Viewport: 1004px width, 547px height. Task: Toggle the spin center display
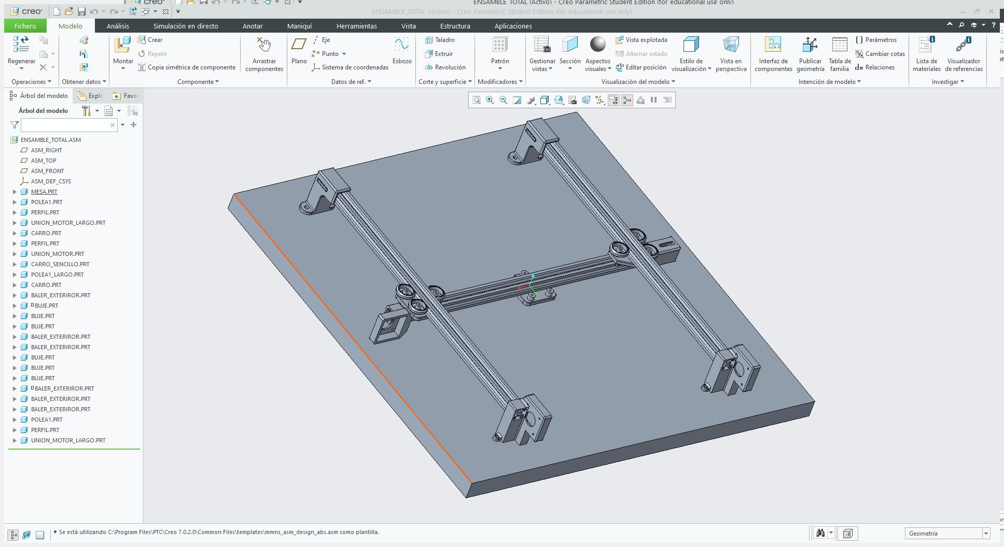click(x=627, y=100)
